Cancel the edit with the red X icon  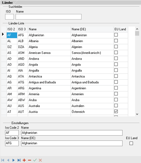coord(40,160)
